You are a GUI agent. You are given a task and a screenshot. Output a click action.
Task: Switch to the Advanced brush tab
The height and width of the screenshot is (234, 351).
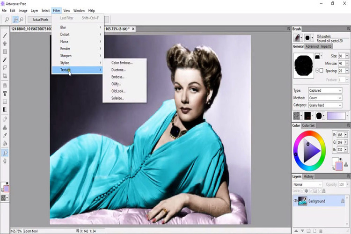[x=312, y=46]
